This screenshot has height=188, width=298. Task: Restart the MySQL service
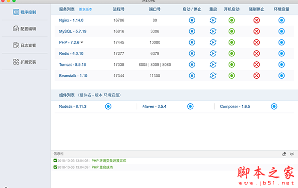pos(213,31)
